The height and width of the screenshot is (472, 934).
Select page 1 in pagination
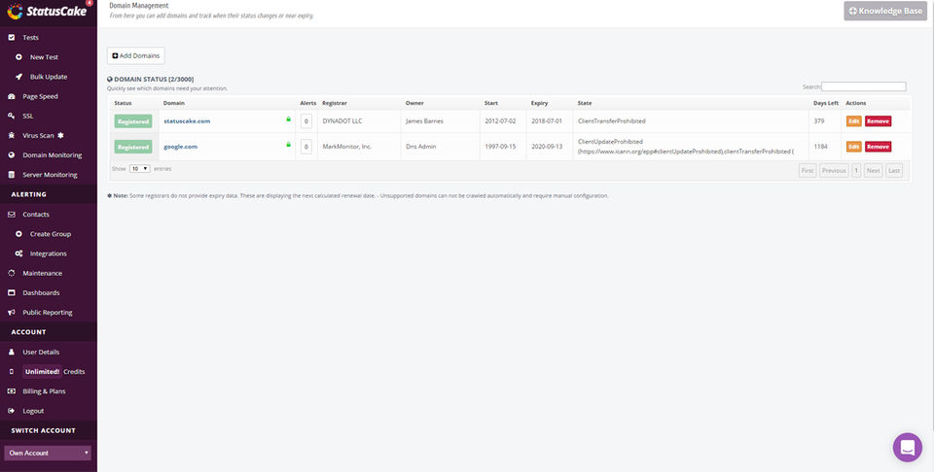click(x=856, y=171)
